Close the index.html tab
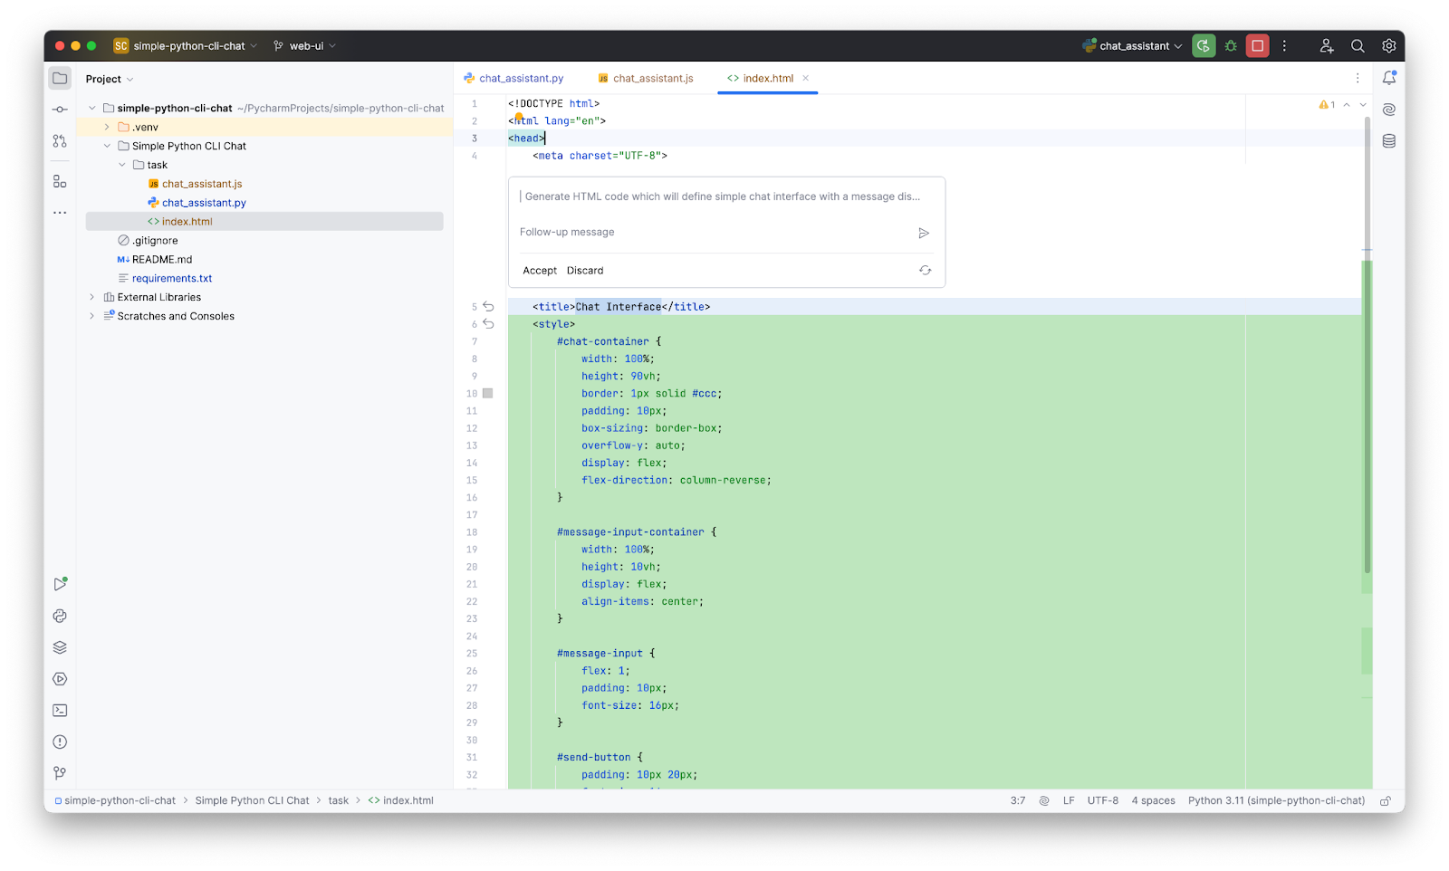 [x=806, y=79]
